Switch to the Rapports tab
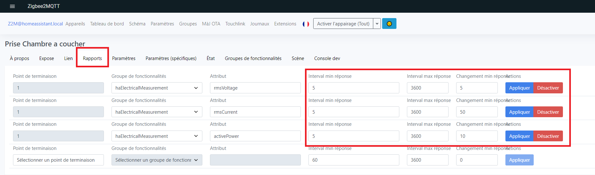Viewport: 595px width, 175px height. (92, 58)
